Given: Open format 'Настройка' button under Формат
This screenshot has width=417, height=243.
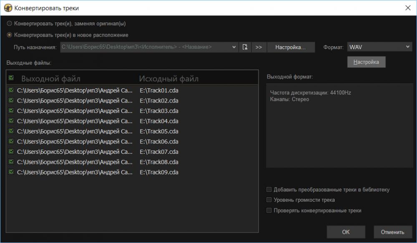Looking at the screenshot, I should coord(366,62).
